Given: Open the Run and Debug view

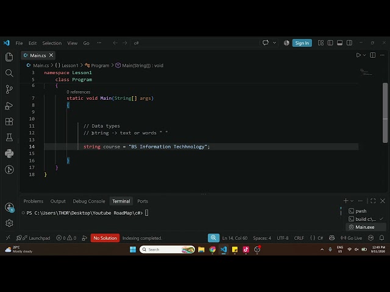Looking at the screenshot, I should tap(9, 105).
